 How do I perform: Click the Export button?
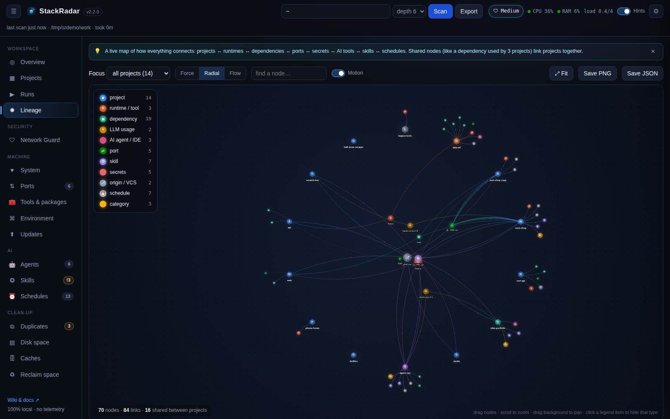pos(469,11)
